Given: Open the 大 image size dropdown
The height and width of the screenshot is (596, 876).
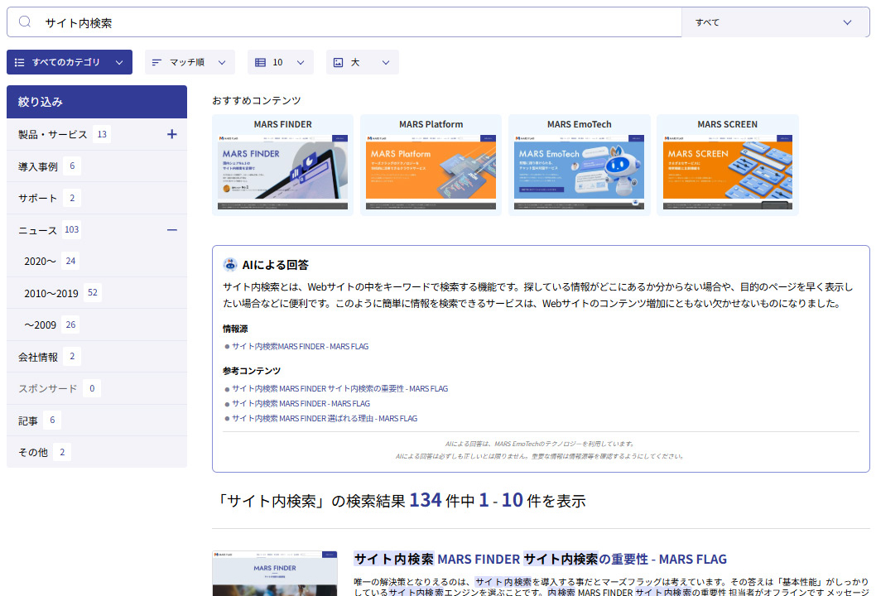Looking at the screenshot, I should click(x=362, y=62).
